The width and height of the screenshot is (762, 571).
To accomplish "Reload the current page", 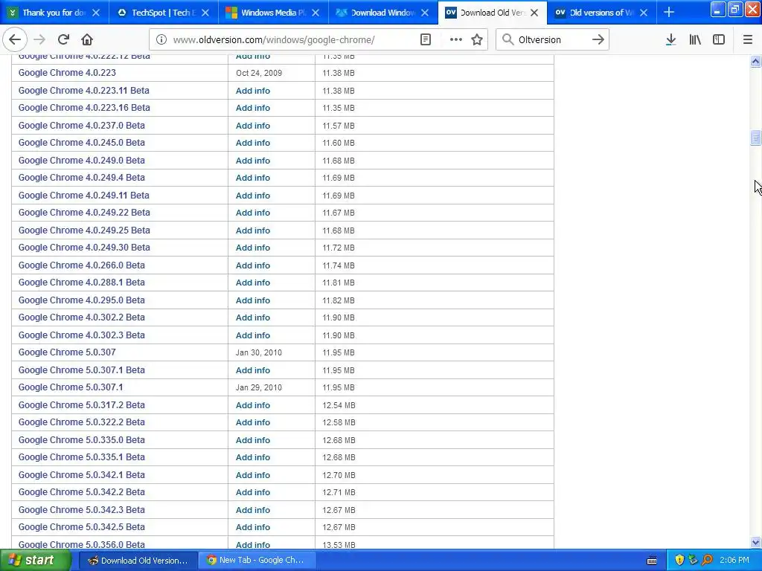I will coord(63,40).
